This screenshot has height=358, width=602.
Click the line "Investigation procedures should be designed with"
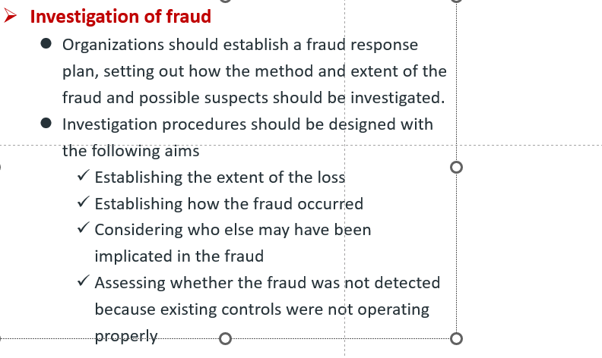pyautogui.click(x=248, y=124)
